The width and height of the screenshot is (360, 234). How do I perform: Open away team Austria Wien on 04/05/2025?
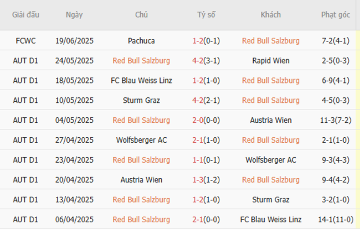271,120
